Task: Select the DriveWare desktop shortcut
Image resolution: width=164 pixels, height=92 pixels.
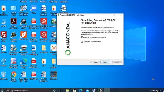Action: [x=54, y=76]
